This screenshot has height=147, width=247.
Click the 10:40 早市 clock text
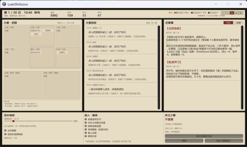coord(32,12)
